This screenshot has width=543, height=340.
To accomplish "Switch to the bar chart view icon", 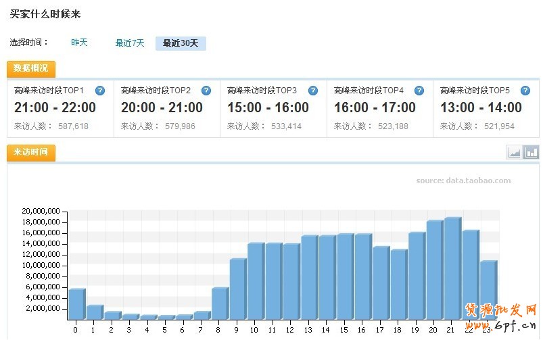I will point(532,153).
